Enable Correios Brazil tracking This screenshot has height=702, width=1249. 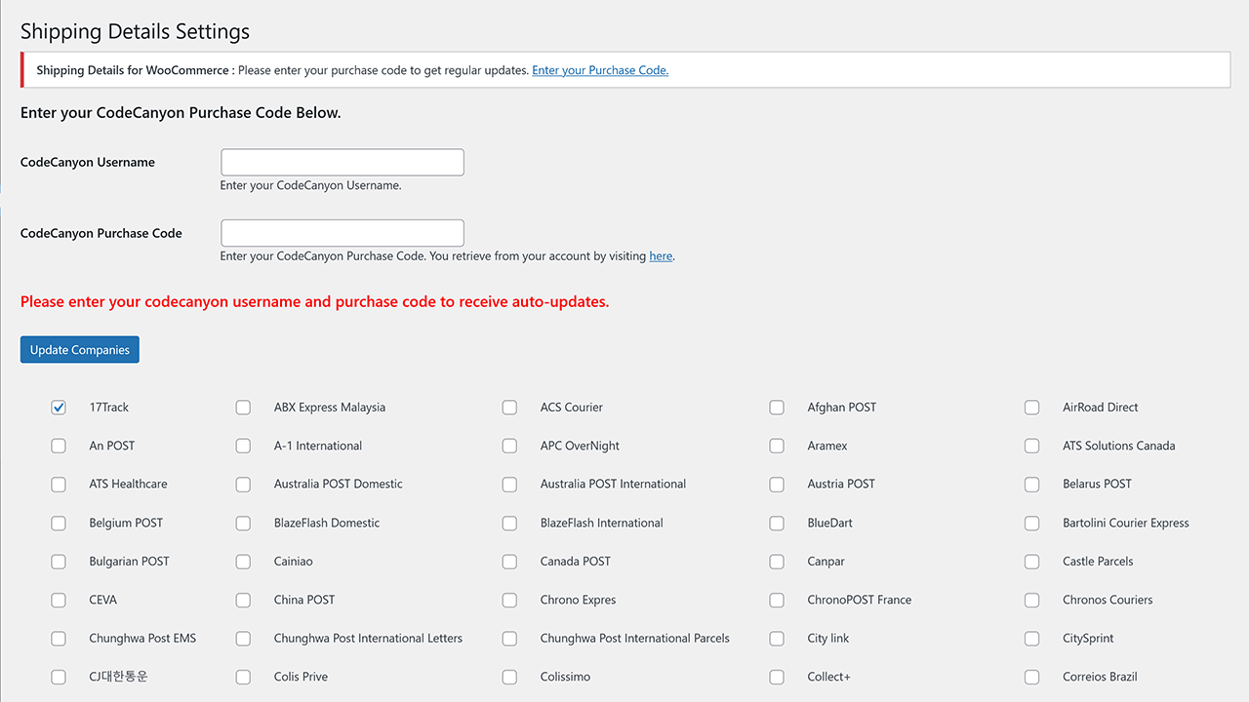1031,677
